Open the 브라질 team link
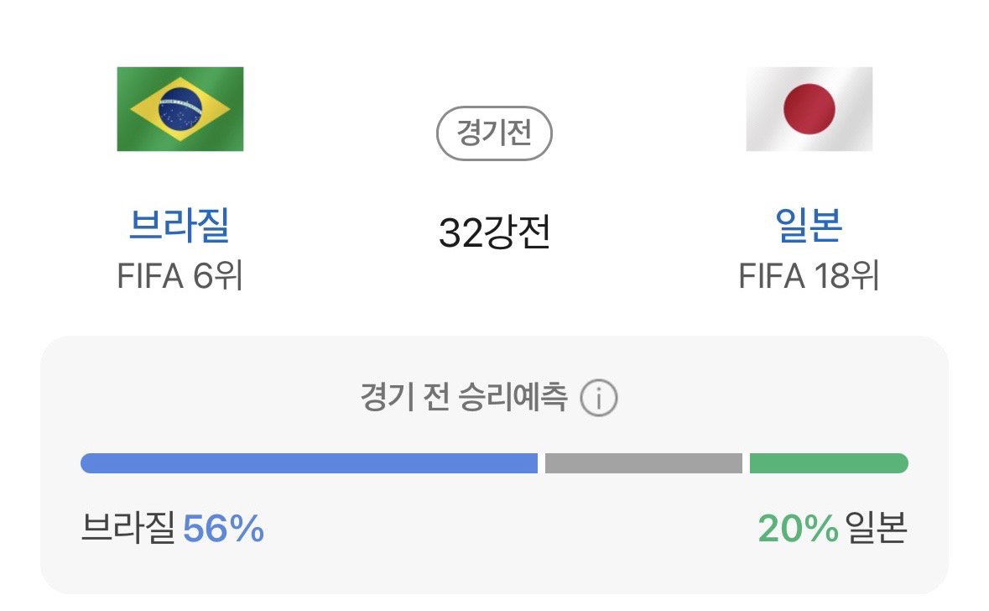Screen dimensions: 989x611 [x=180, y=225]
